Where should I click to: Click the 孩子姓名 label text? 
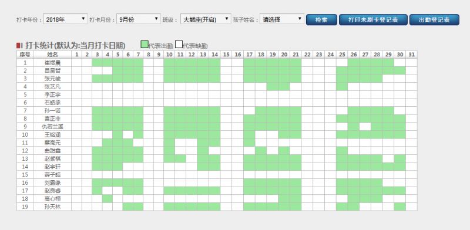click(x=246, y=20)
